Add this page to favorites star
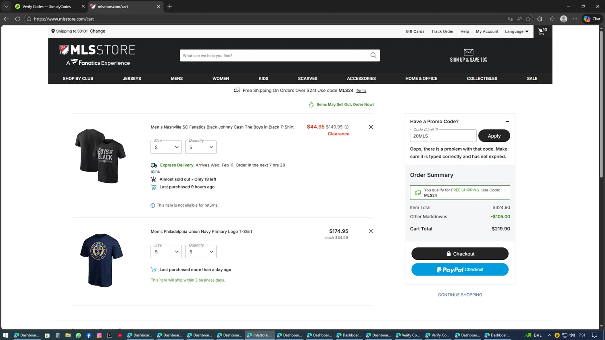The height and width of the screenshot is (340, 605). [528, 19]
